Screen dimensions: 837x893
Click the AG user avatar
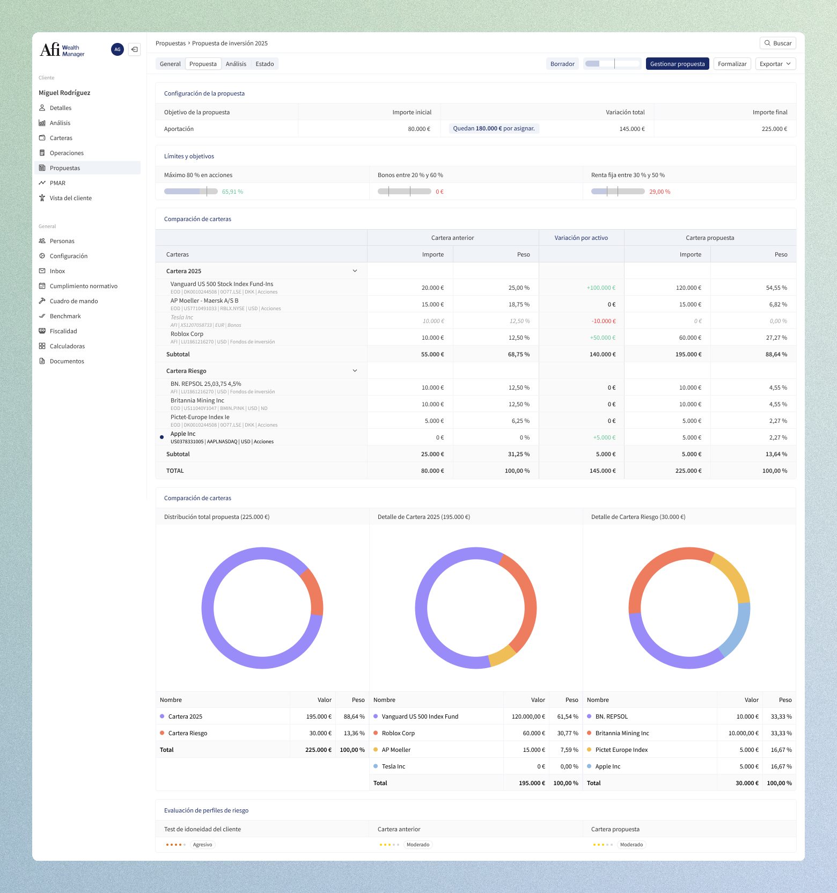pos(117,49)
